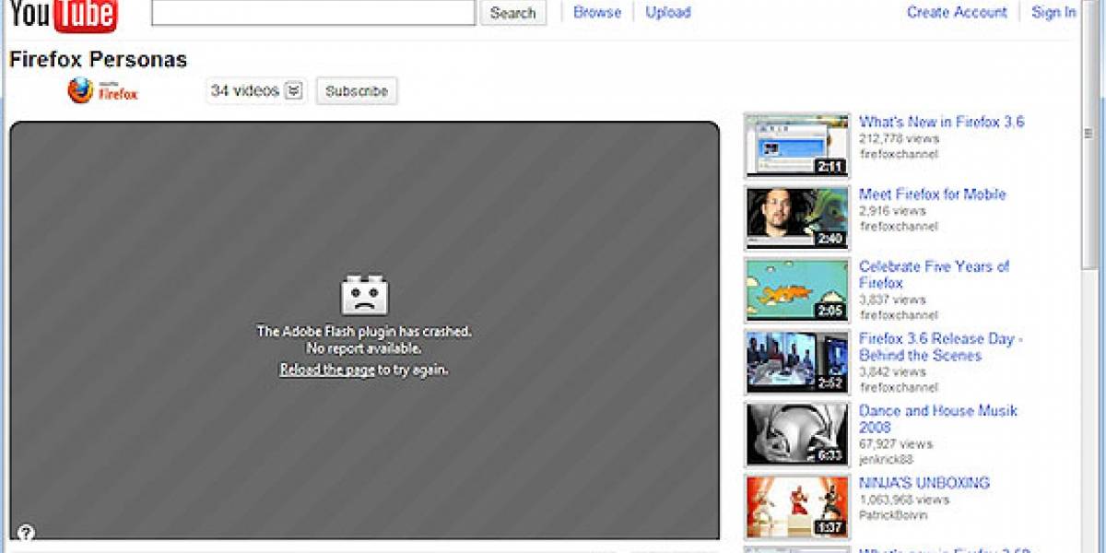Focus the YouTube search box
1106x553 pixels.
coord(313,12)
